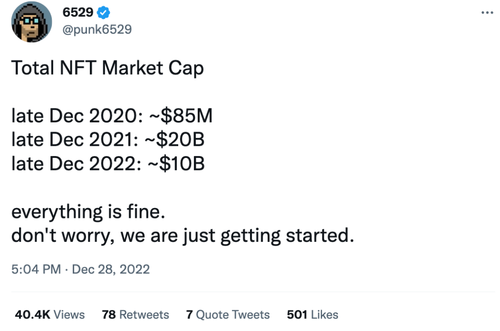Image resolution: width=500 pixels, height=331 pixels.
Task: View the 40.4K Views analytics
Action: tap(49, 315)
